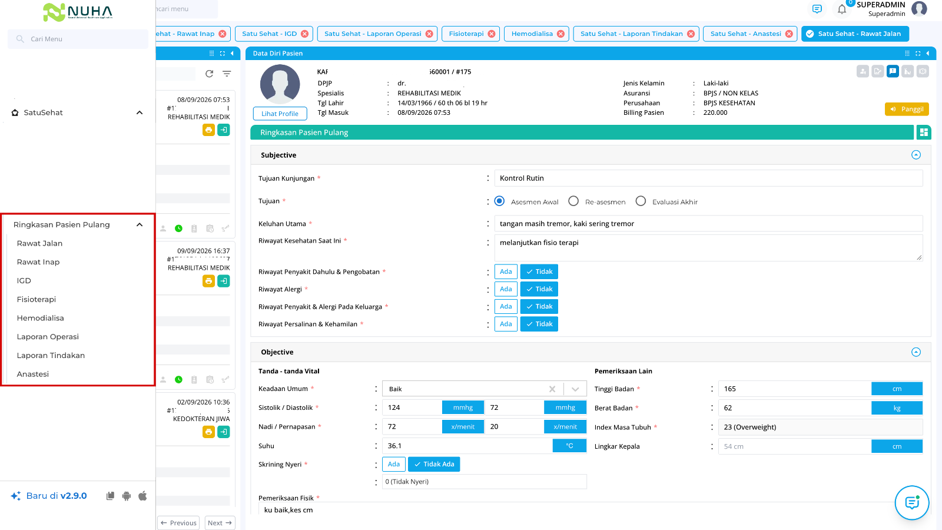
Task: Open Laporan Operasi in sidebar menu
Action: click(48, 337)
